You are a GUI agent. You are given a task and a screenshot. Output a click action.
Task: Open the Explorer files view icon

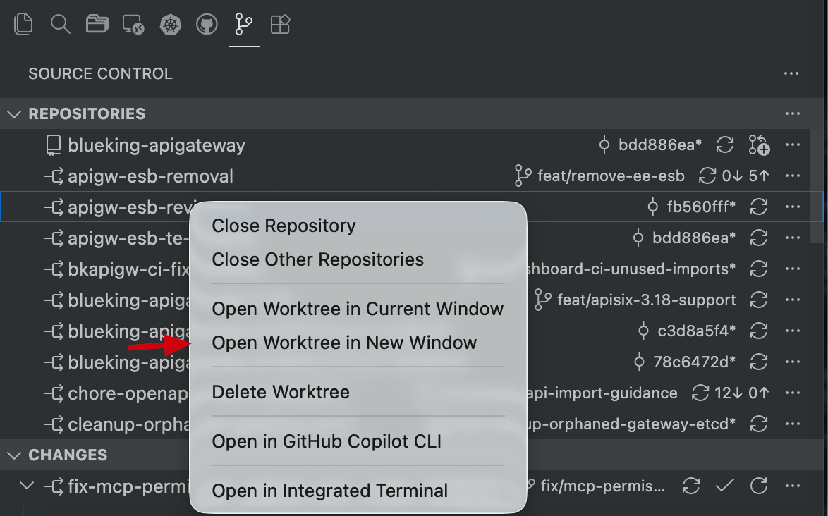(23, 24)
